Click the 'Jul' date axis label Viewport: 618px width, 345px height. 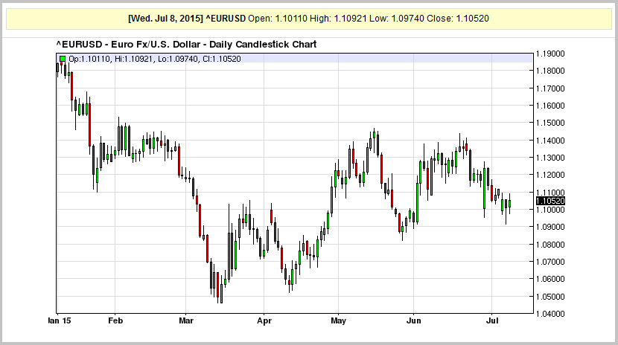492,320
